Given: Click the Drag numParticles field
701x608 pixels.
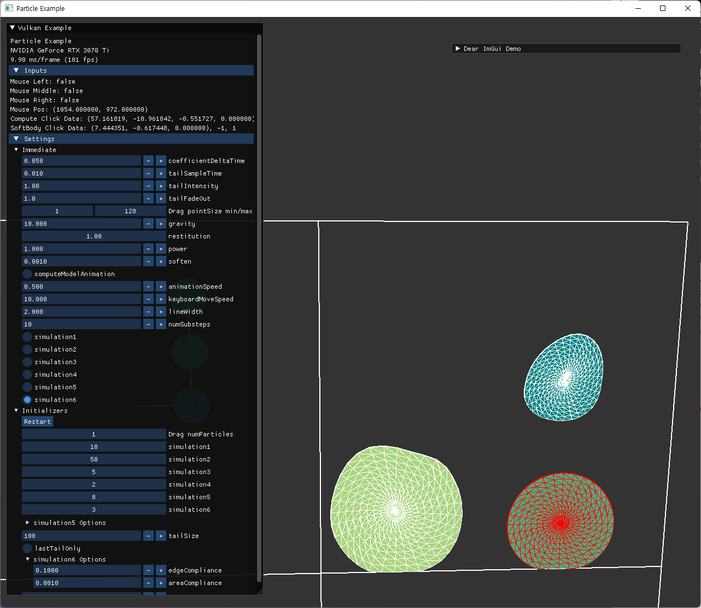Looking at the screenshot, I should click(x=94, y=434).
